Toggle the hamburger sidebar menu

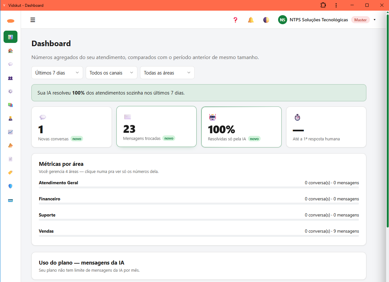(x=33, y=20)
